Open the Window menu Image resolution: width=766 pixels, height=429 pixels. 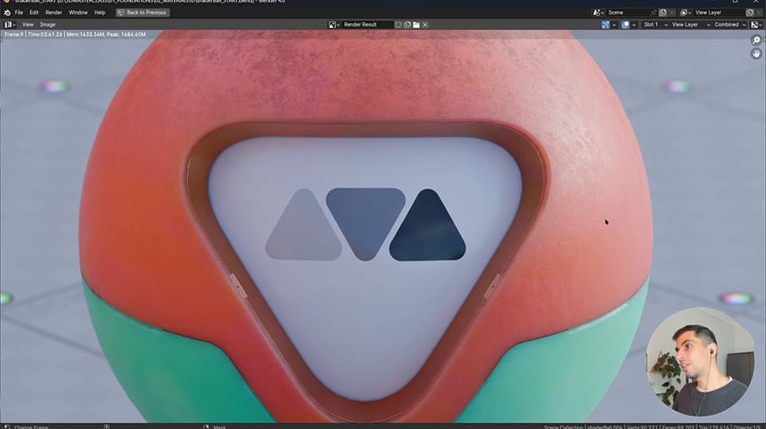(x=77, y=13)
